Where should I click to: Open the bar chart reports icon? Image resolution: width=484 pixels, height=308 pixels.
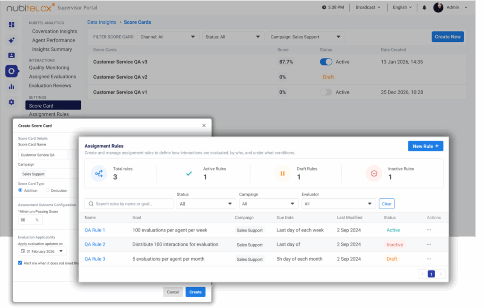[x=12, y=87]
